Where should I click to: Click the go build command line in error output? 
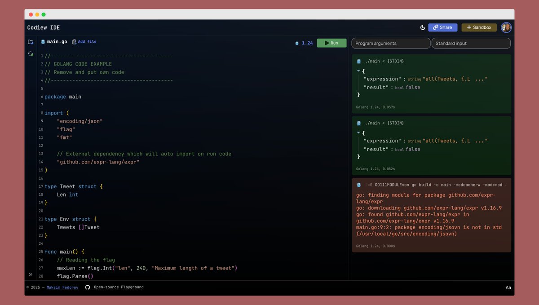pyautogui.click(x=436, y=185)
